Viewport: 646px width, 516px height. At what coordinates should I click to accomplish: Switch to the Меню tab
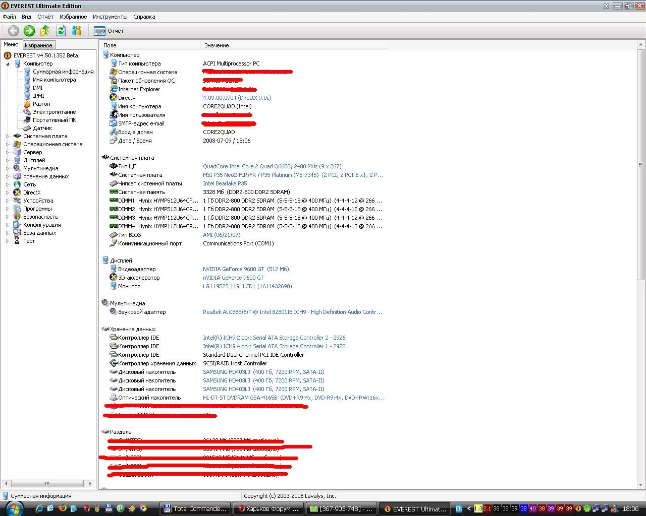11,45
